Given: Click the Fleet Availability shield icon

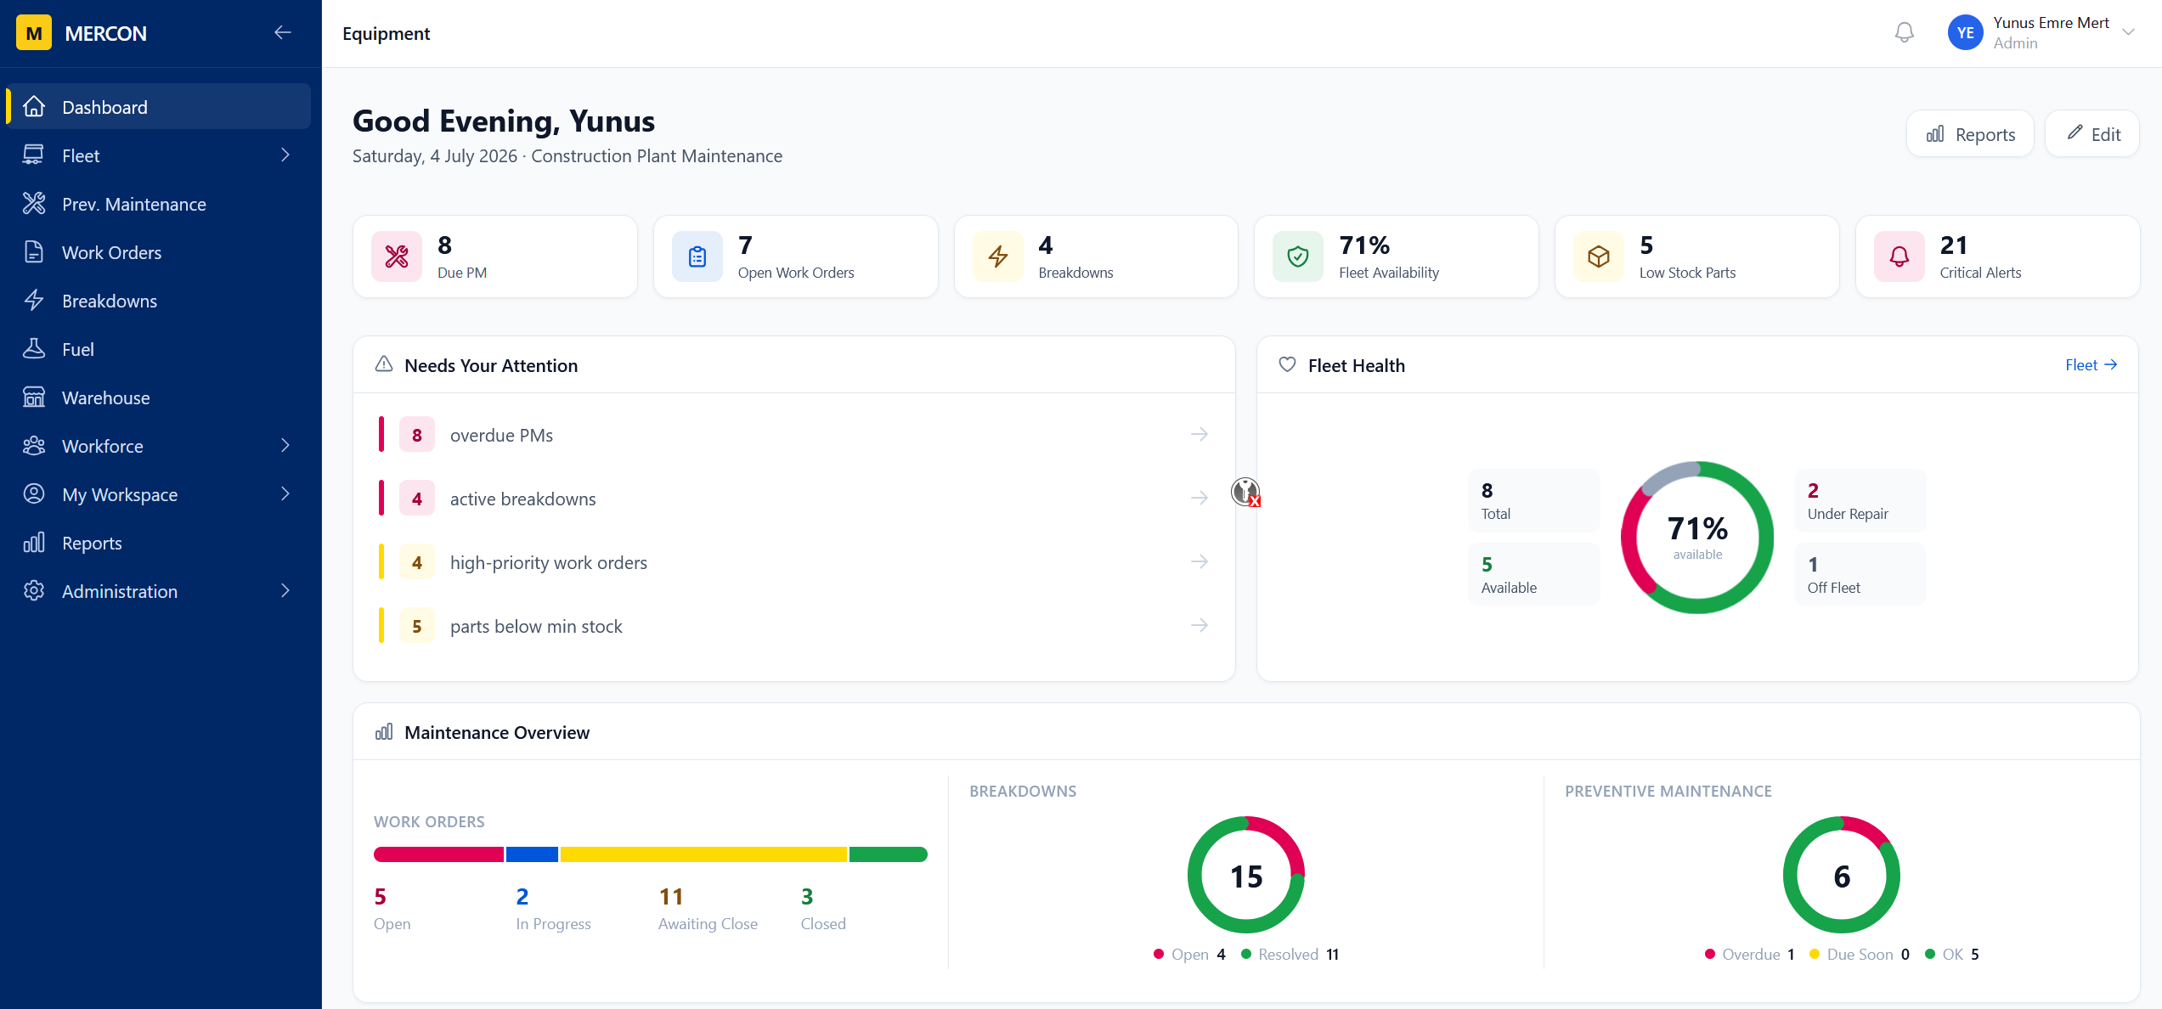Looking at the screenshot, I should pos(1298,256).
